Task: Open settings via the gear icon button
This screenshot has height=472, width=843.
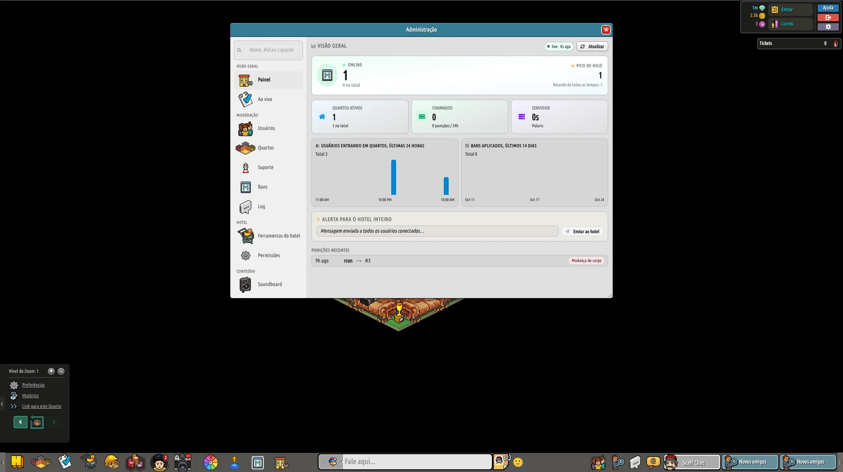Action: pos(828,27)
